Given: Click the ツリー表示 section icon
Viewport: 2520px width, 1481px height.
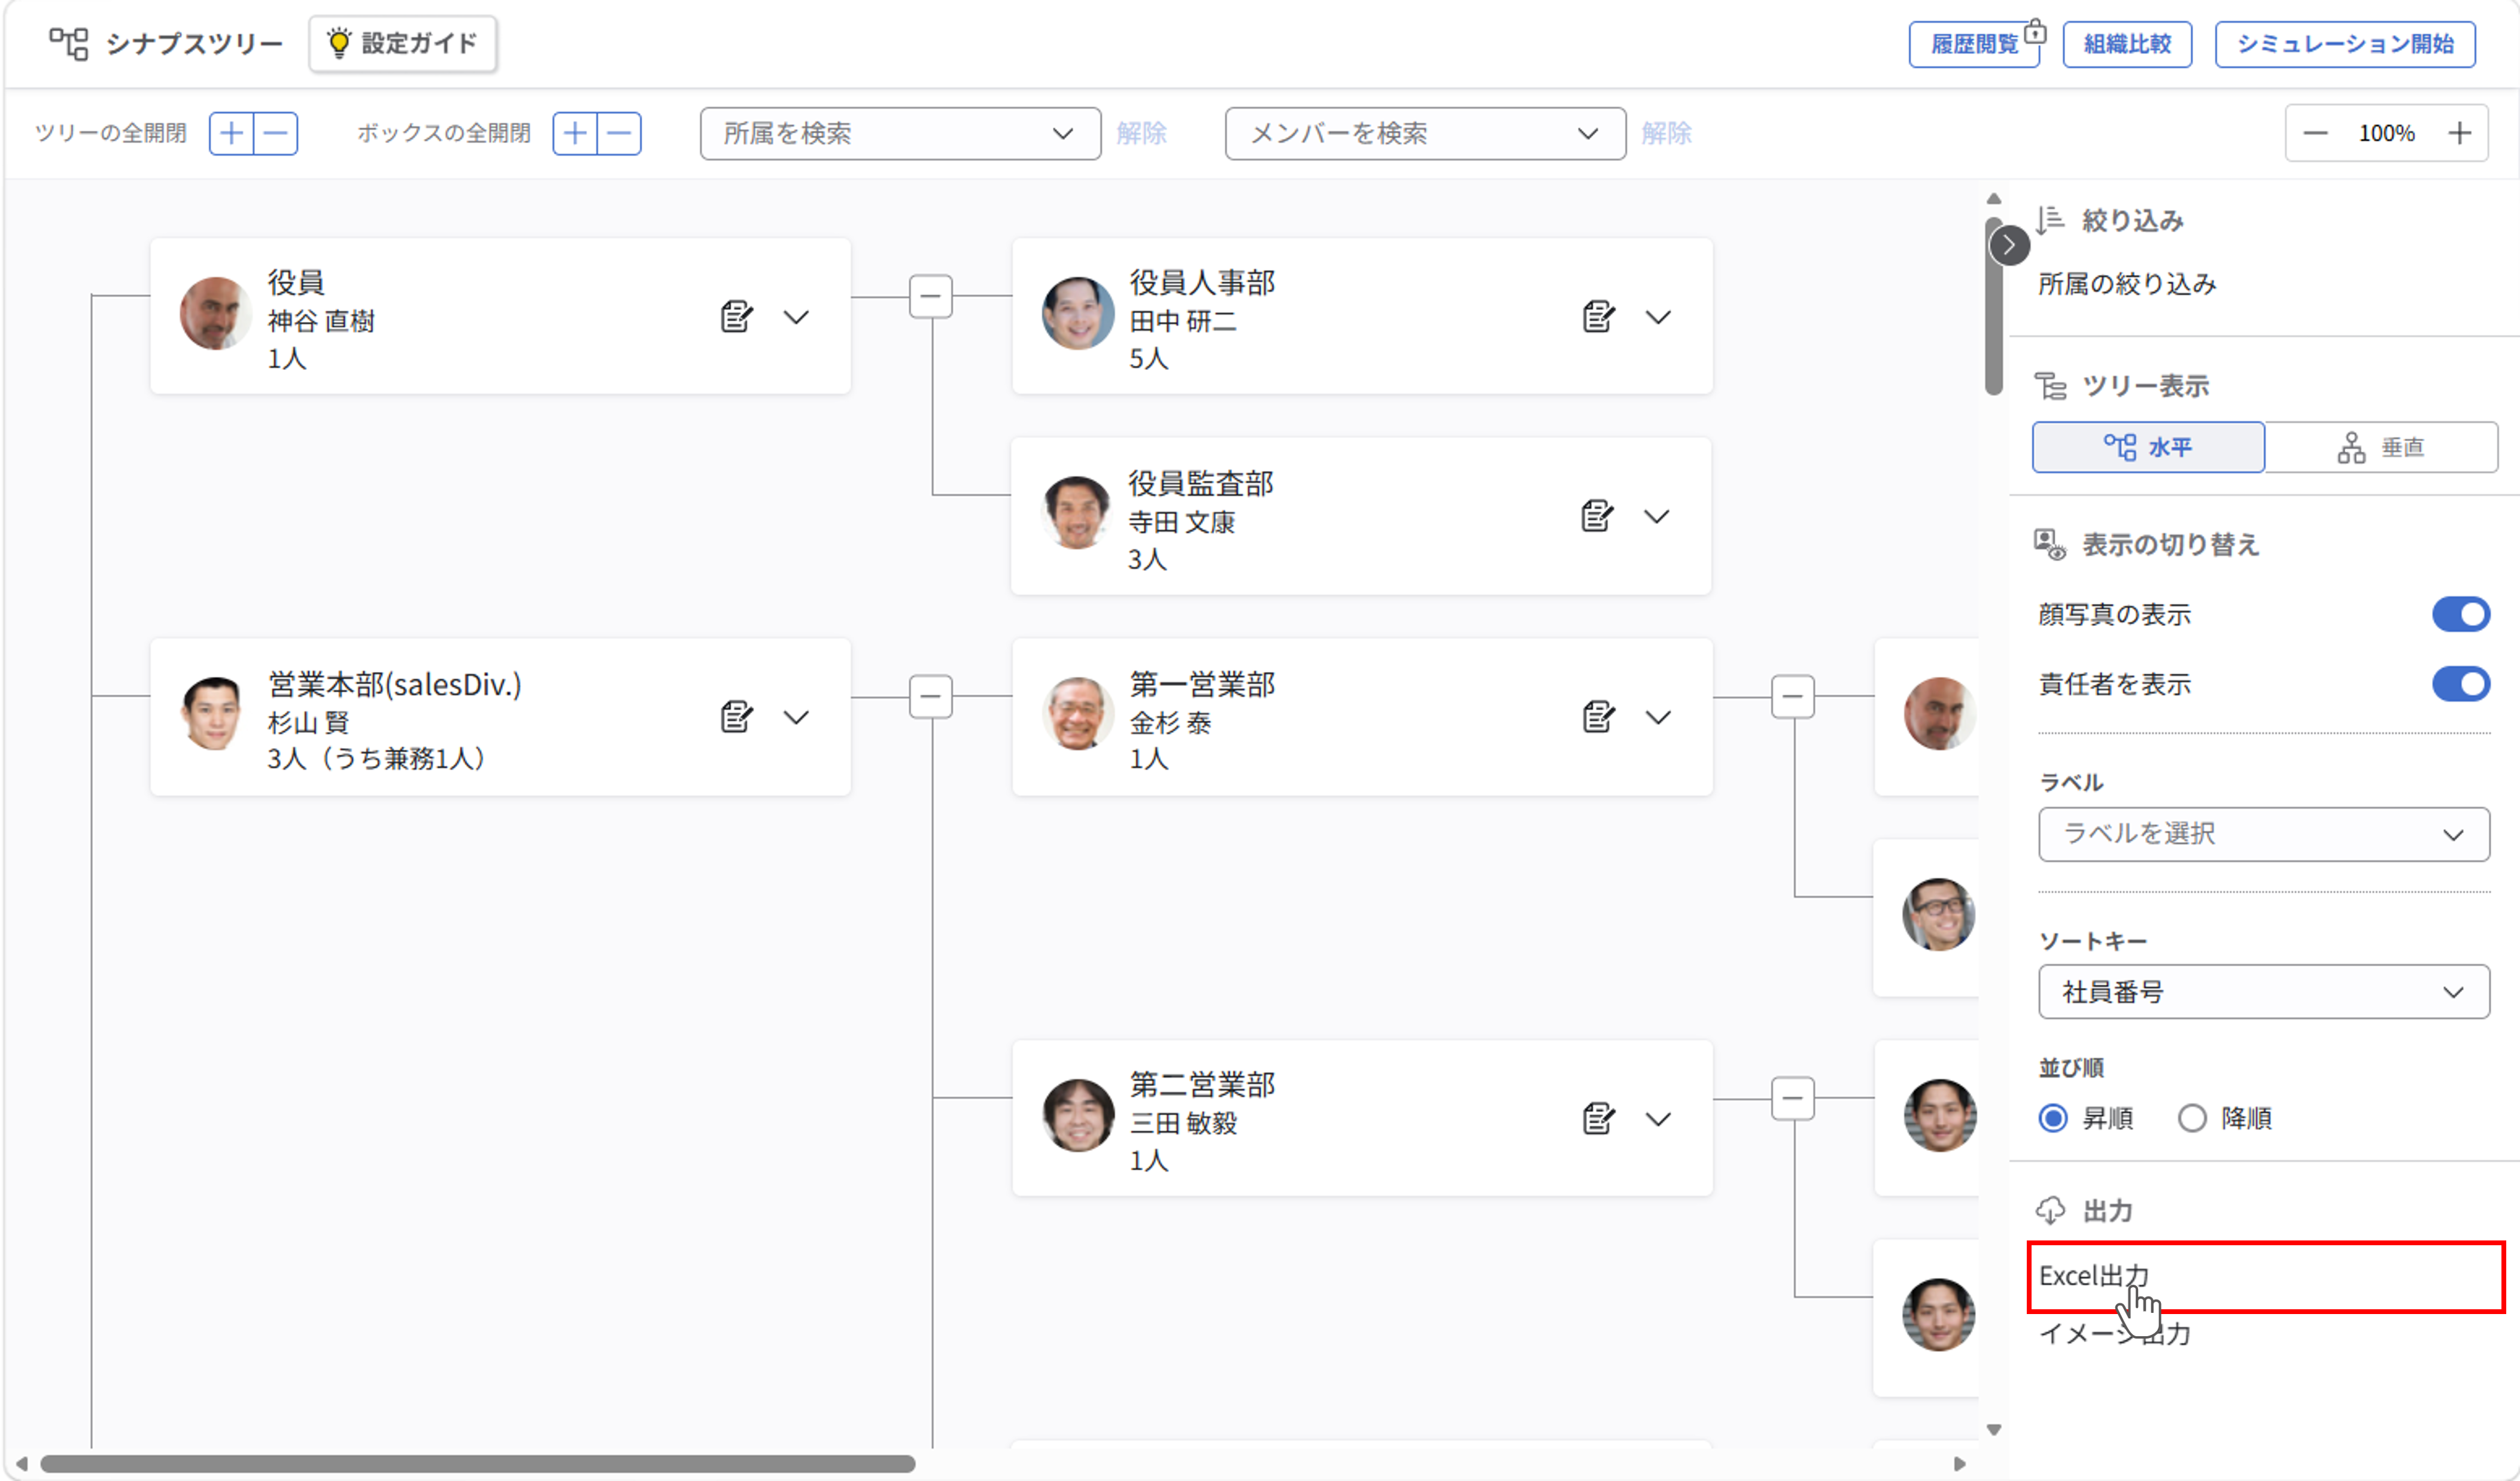Looking at the screenshot, I should pyautogui.click(x=2050, y=386).
